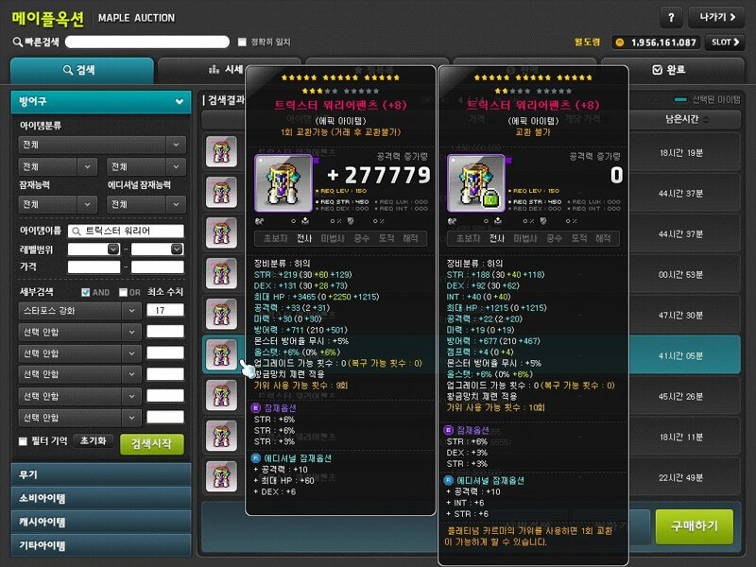Viewport: 756px width, 567px height.
Task: Click the maximum 가격 input field
Action: click(x=157, y=267)
